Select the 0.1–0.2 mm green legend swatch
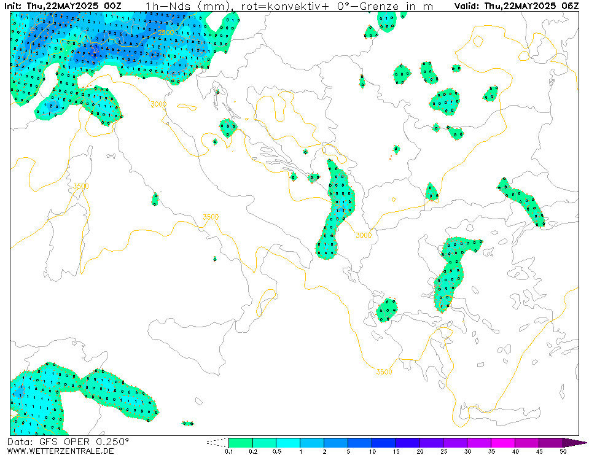This screenshot has height=455, width=589. (x=241, y=443)
